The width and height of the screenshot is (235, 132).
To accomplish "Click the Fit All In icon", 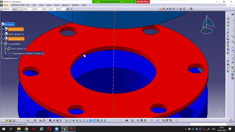I will 70,121.
